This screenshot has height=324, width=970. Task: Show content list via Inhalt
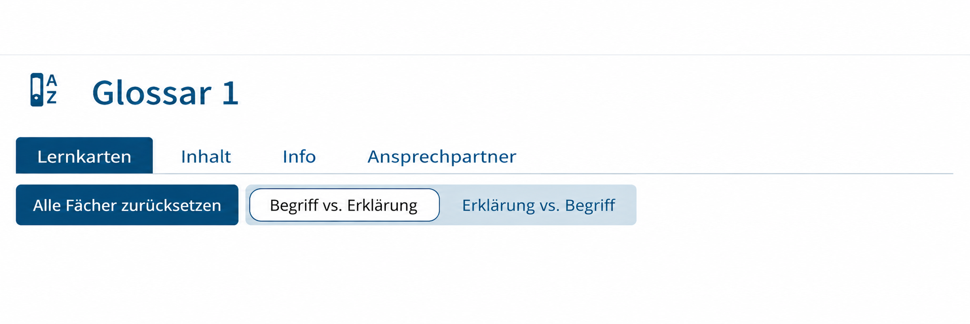pyautogui.click(x=206, y=156)
